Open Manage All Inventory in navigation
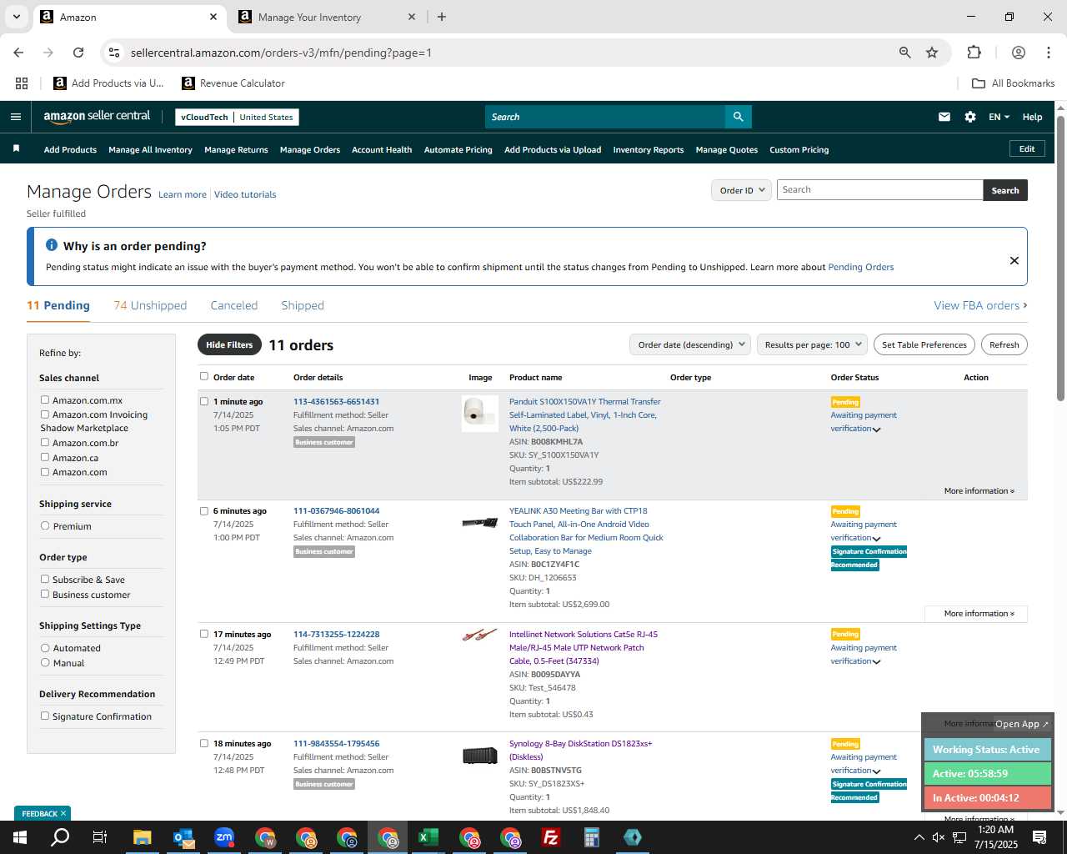 [x=150, y=149]
